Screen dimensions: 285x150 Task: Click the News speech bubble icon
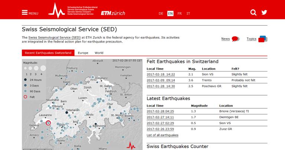point(235,39)
